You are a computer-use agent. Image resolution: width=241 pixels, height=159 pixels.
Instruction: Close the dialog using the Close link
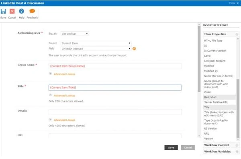pos(234,3)
